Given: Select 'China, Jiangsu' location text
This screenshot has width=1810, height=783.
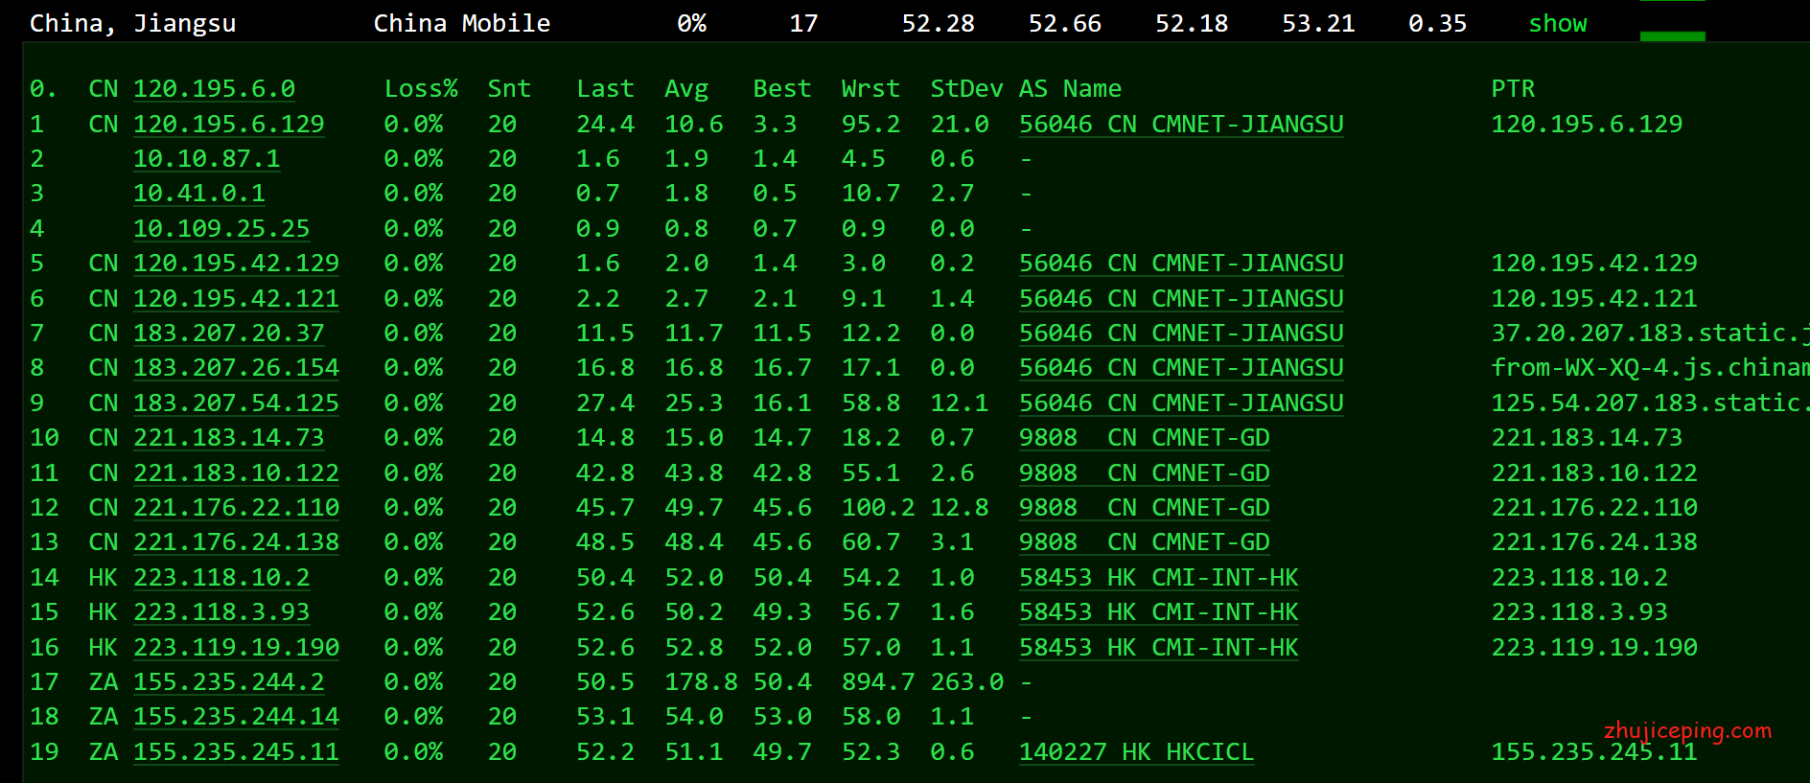Looking at the screenshot, I should [x=133, y=24].
